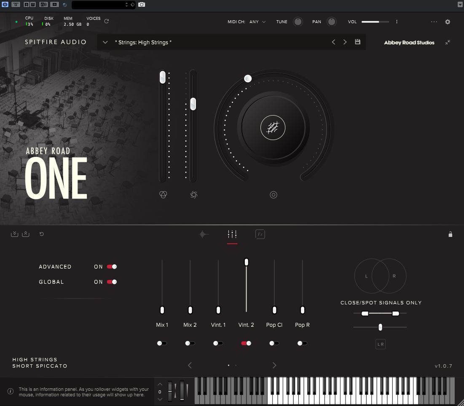Click the LR button below the stereo circles

pyautogui.click(x=380, y=344)
